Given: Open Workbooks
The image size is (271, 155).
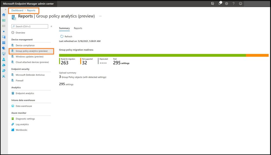Looking at the screenshot, I should [21, 130].
